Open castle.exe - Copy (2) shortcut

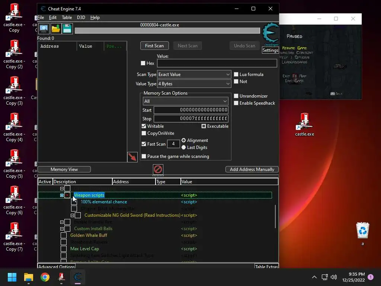(x=14, y=55)
